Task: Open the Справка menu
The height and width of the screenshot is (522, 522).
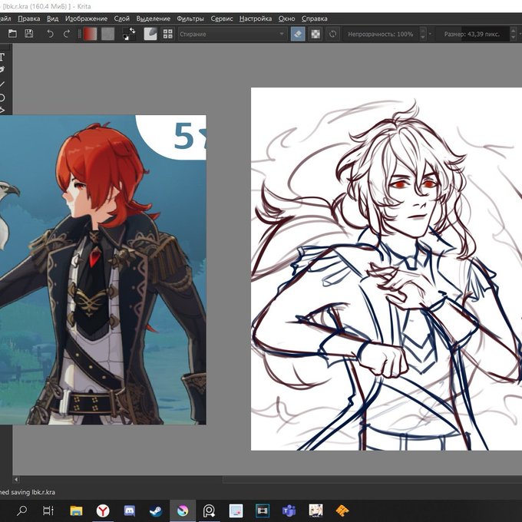Action: coord(315,18)
